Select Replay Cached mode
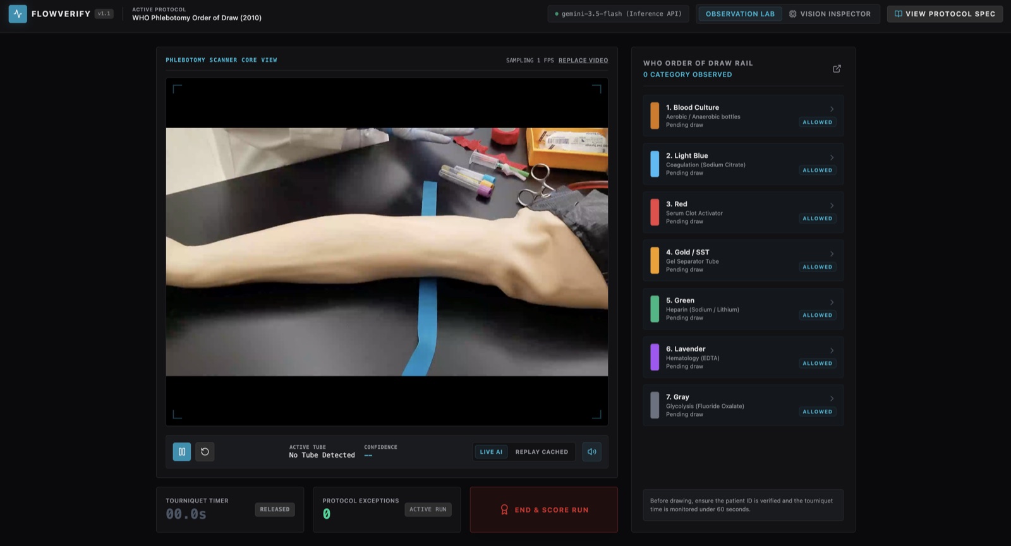 click(542, 452)
